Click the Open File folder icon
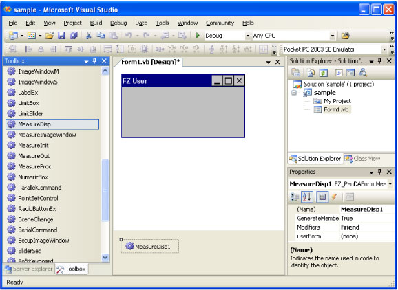 click(50, 36)
